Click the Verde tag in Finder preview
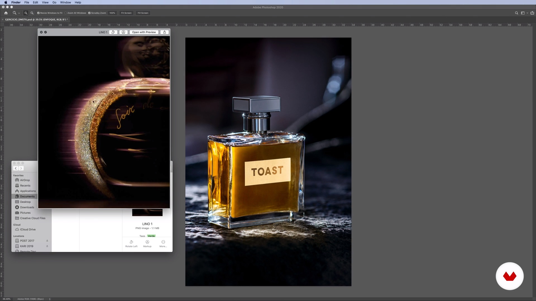536x301 pixels. click(x=151, y=236)
